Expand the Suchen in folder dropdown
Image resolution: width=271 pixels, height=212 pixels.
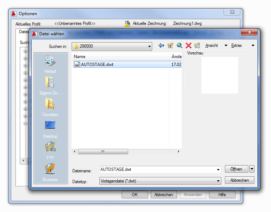(150, 47)
